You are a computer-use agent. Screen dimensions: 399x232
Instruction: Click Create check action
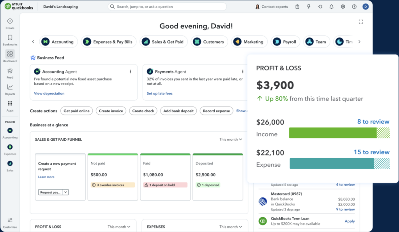143,111
